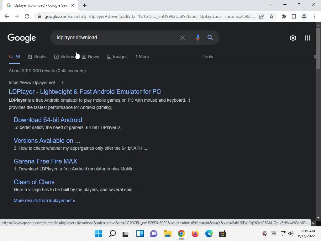Open the options menu beside ldplayer.net URL
321x241 pixels.
tap(63, 83)
